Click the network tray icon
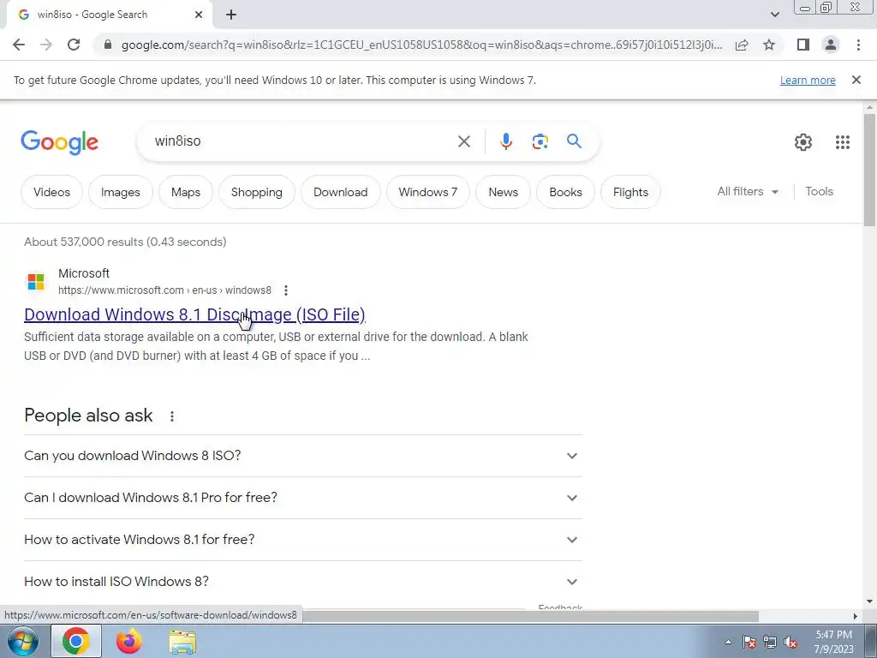The image size is (877, 658). [x=770, y=642]
